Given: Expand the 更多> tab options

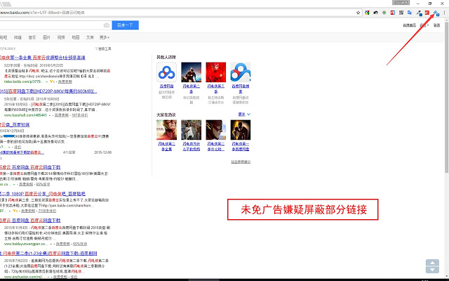Looking at the screenshot, I should 105,37.
